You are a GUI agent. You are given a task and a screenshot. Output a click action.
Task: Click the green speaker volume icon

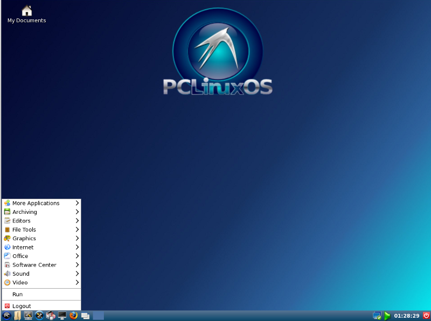387,316
